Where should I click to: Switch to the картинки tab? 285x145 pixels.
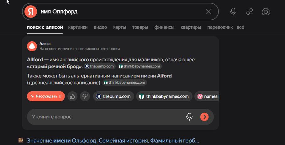(x=78, y=27)
